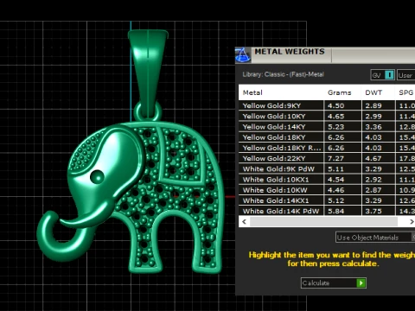Viewport: 415px width, 311px height.
Task: Select the Yellow Gold:10KY row
Action: coord(327,116)
